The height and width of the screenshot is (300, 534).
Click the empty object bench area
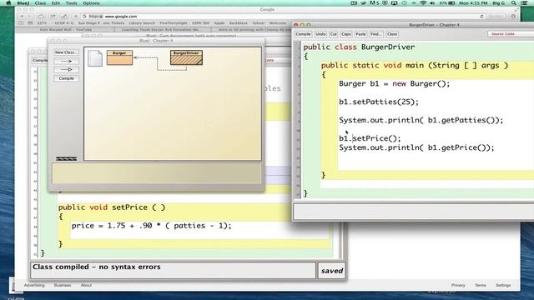(x=156, y=173)
